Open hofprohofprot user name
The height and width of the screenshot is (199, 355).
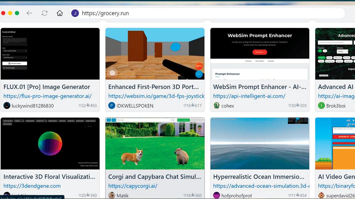237,196
